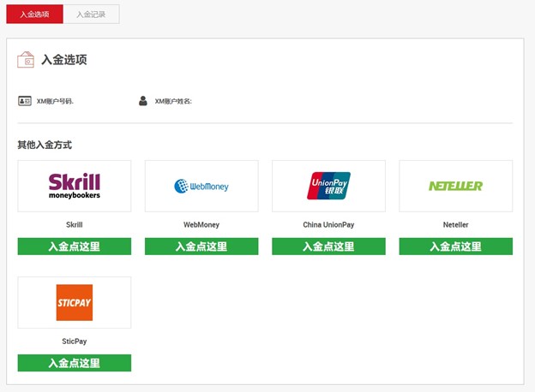Click the WebMoney text label
This screenshot has height=392, width=535.
click(x=201, y=225)
